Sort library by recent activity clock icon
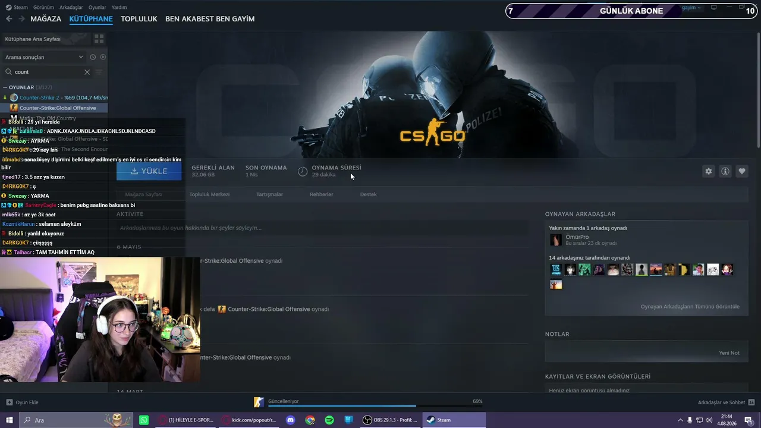The image size is (761, 428). coord(93,57)
